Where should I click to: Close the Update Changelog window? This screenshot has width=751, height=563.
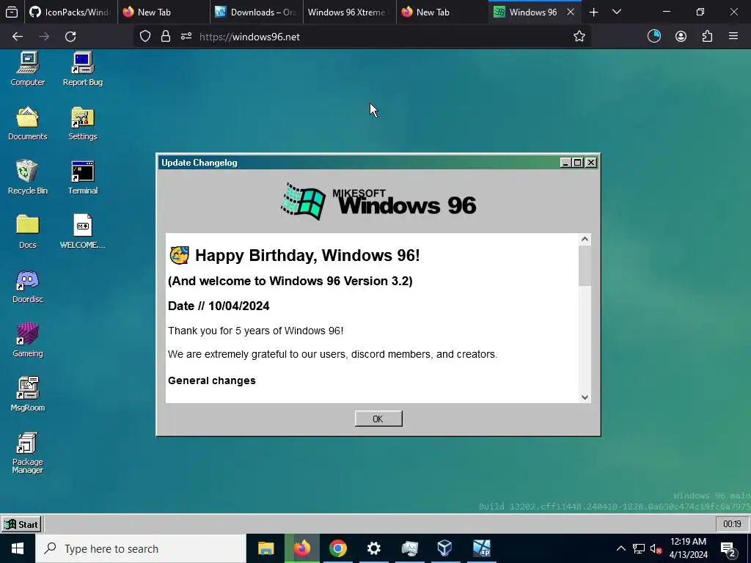591,163
